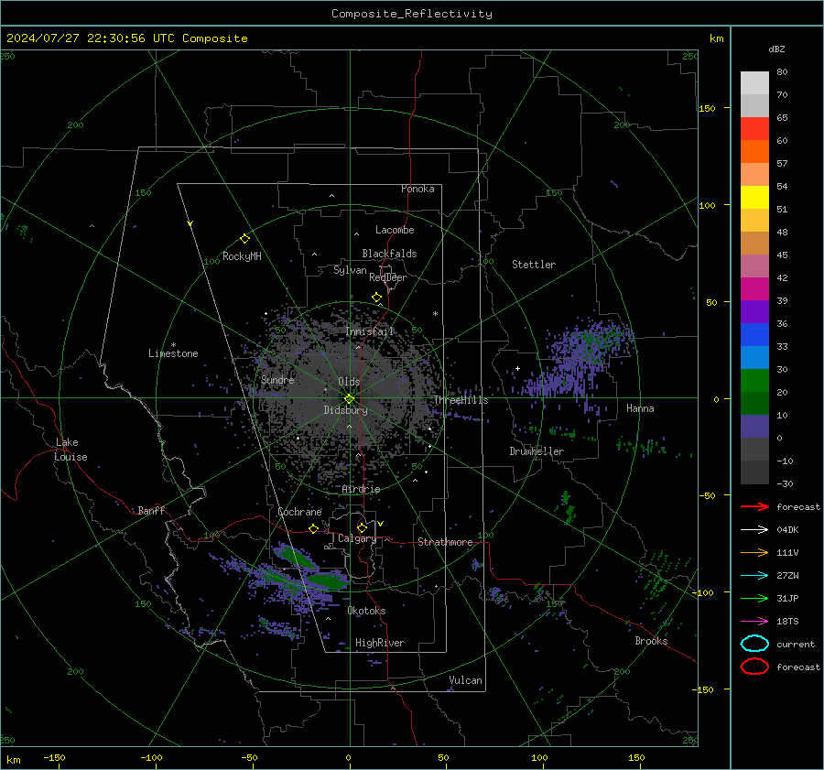Click the Limestone label
Screen dimensions: 824x770
pyautogui.click(x=173, y=353)
